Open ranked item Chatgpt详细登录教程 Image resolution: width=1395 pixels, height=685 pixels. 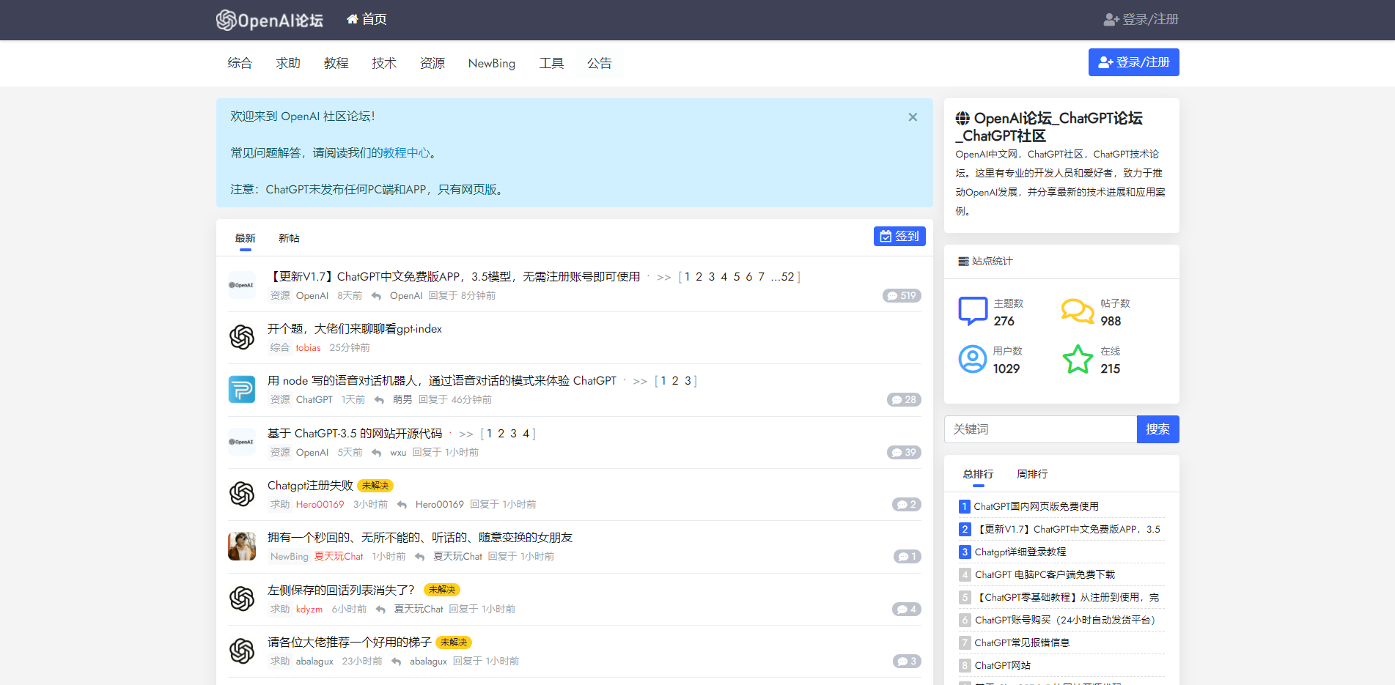pyautogui.click(x=1020, y=552)
